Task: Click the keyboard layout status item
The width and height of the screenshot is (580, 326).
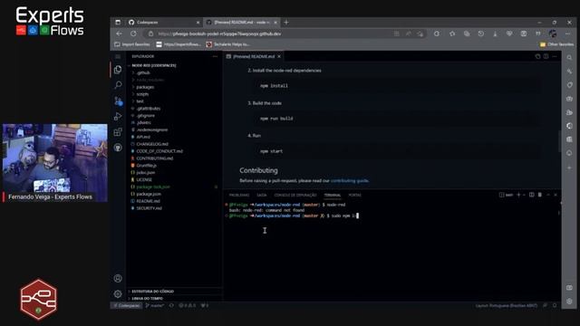Action: coord(506,306)
